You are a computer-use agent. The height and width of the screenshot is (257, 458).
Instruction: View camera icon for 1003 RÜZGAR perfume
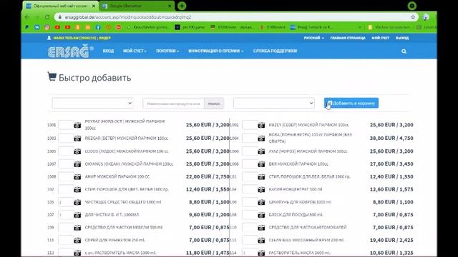pyautogui.click(x=77, y=138)
